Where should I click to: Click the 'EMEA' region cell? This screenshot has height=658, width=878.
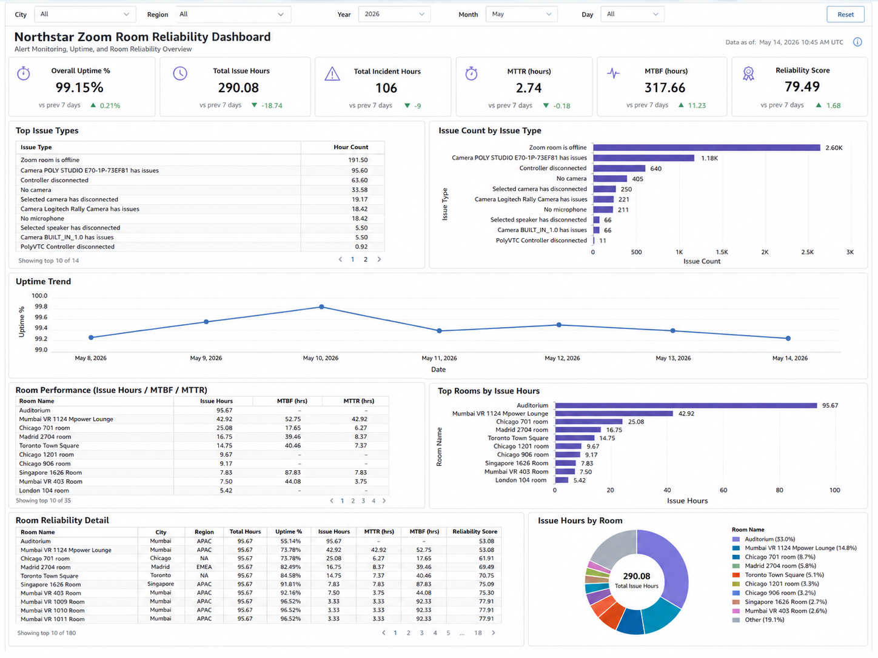click(x=204, y=567)
